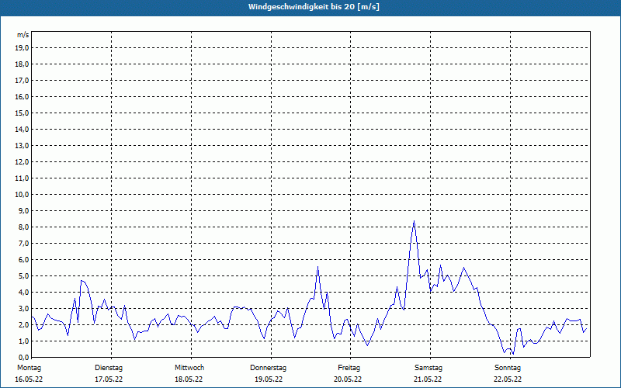Viewport: 621px width, 388px height.
Task: Click the 13,0 y-axis label
Action: click(22, 145)
